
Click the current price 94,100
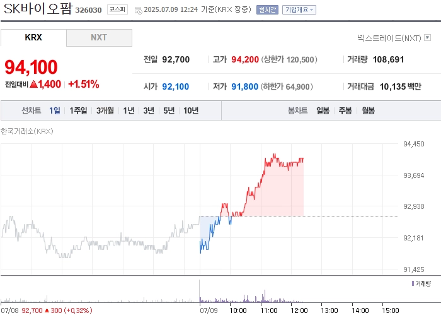31,67
